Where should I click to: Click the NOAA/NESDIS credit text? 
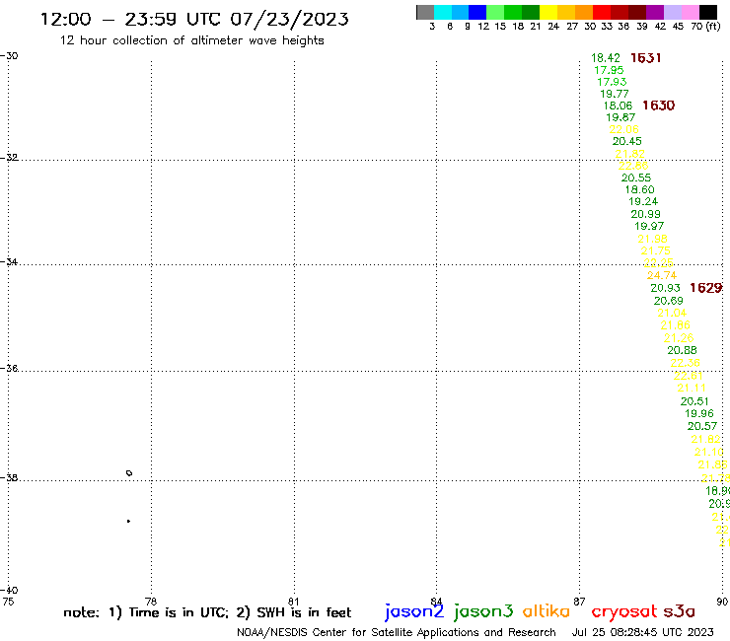(x=397, y=633)
